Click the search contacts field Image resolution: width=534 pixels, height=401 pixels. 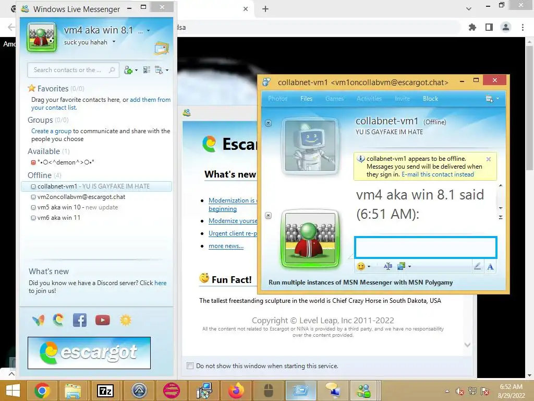click(x=73, y=70)
